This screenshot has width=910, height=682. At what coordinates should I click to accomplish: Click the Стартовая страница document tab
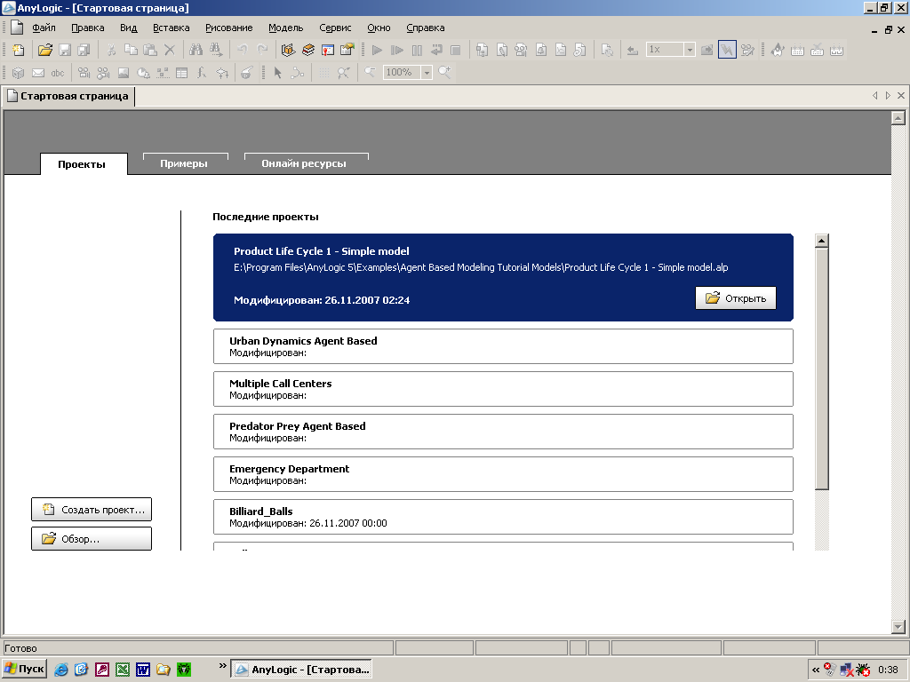pos(69,96)
